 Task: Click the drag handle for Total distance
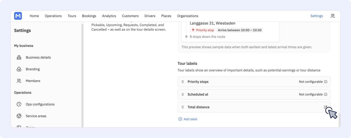tap(183, 107)
